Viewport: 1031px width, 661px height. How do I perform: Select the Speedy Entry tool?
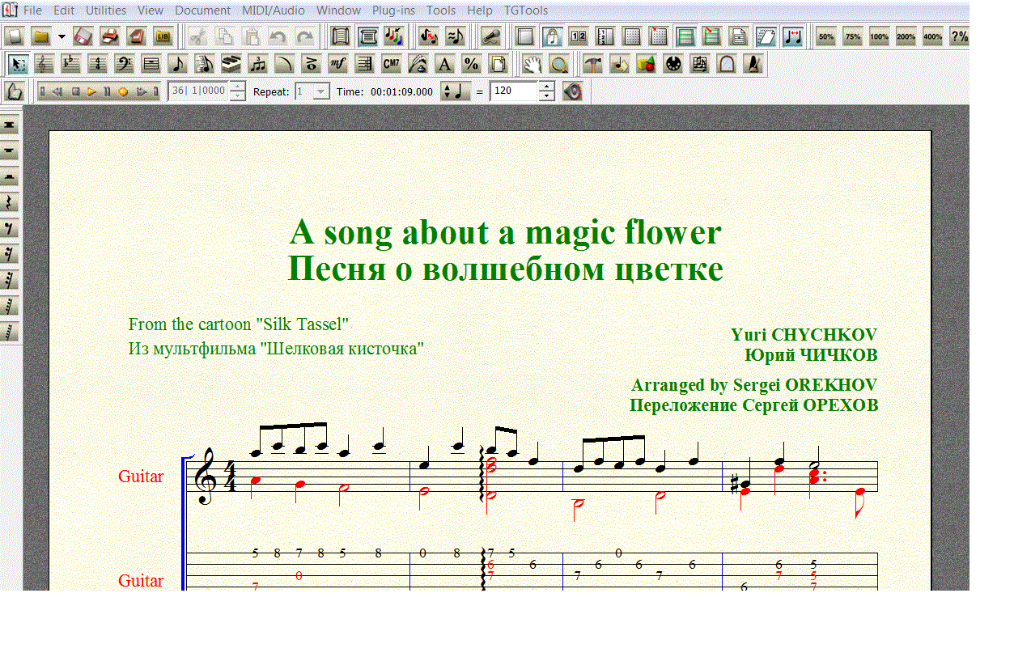coord(205,64)
